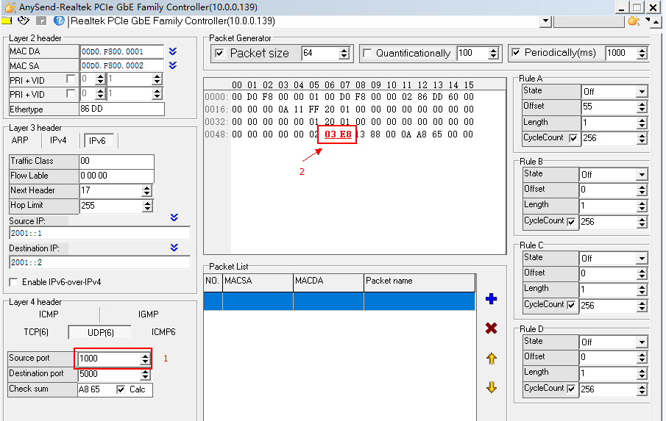Select the highlighted packet list row
Screen dimensions: 666x421
coord(339,301)
